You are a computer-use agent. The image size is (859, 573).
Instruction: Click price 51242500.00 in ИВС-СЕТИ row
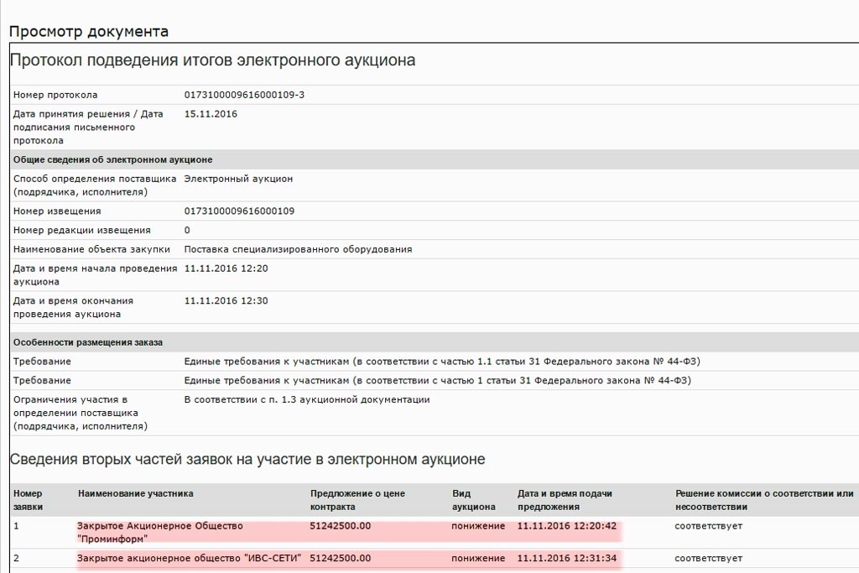tap(341, 558)
